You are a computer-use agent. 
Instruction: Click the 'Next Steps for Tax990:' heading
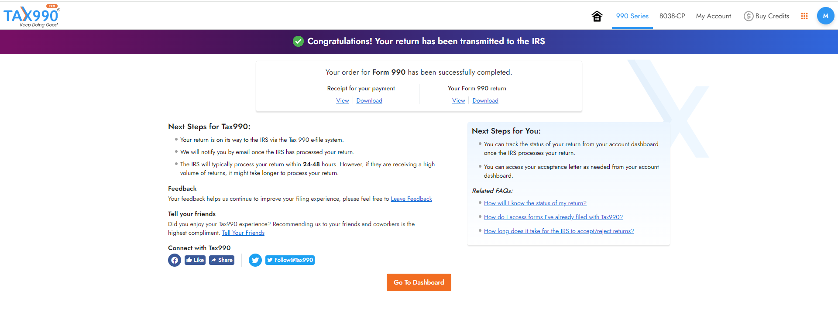click(209, 127)
